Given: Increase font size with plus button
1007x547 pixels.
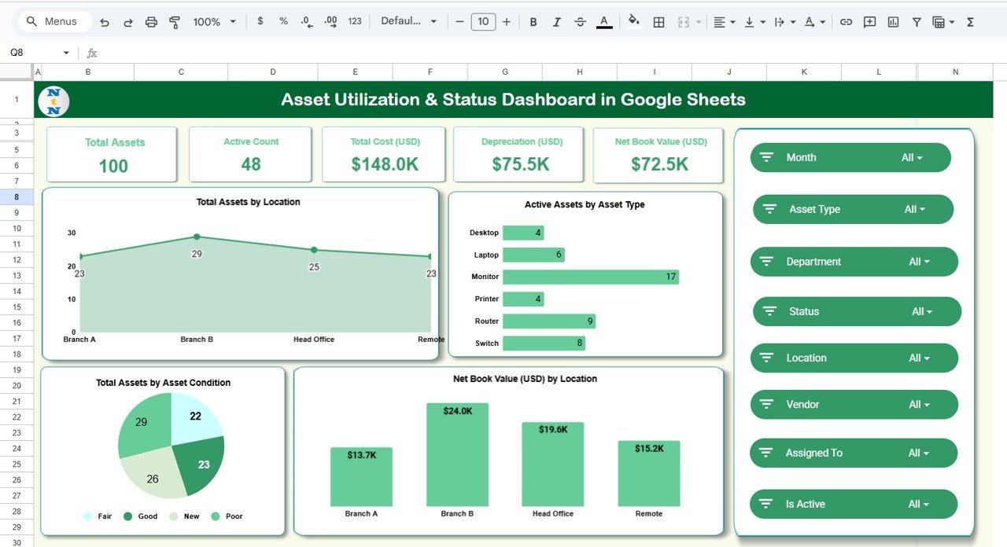Looking at the screenshot, I should [x=507, y=22].
